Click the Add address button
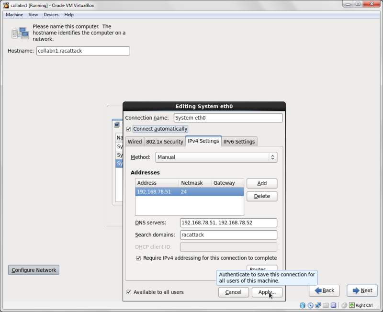The image size is (383, 312). point(262,183)
